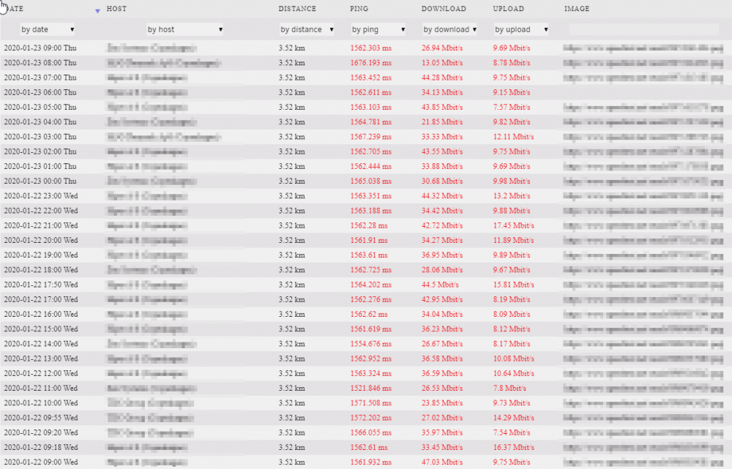Click download value 44.5 Mbit/s
The width and height of the screenshot is (732, 469).
(440, 285)
